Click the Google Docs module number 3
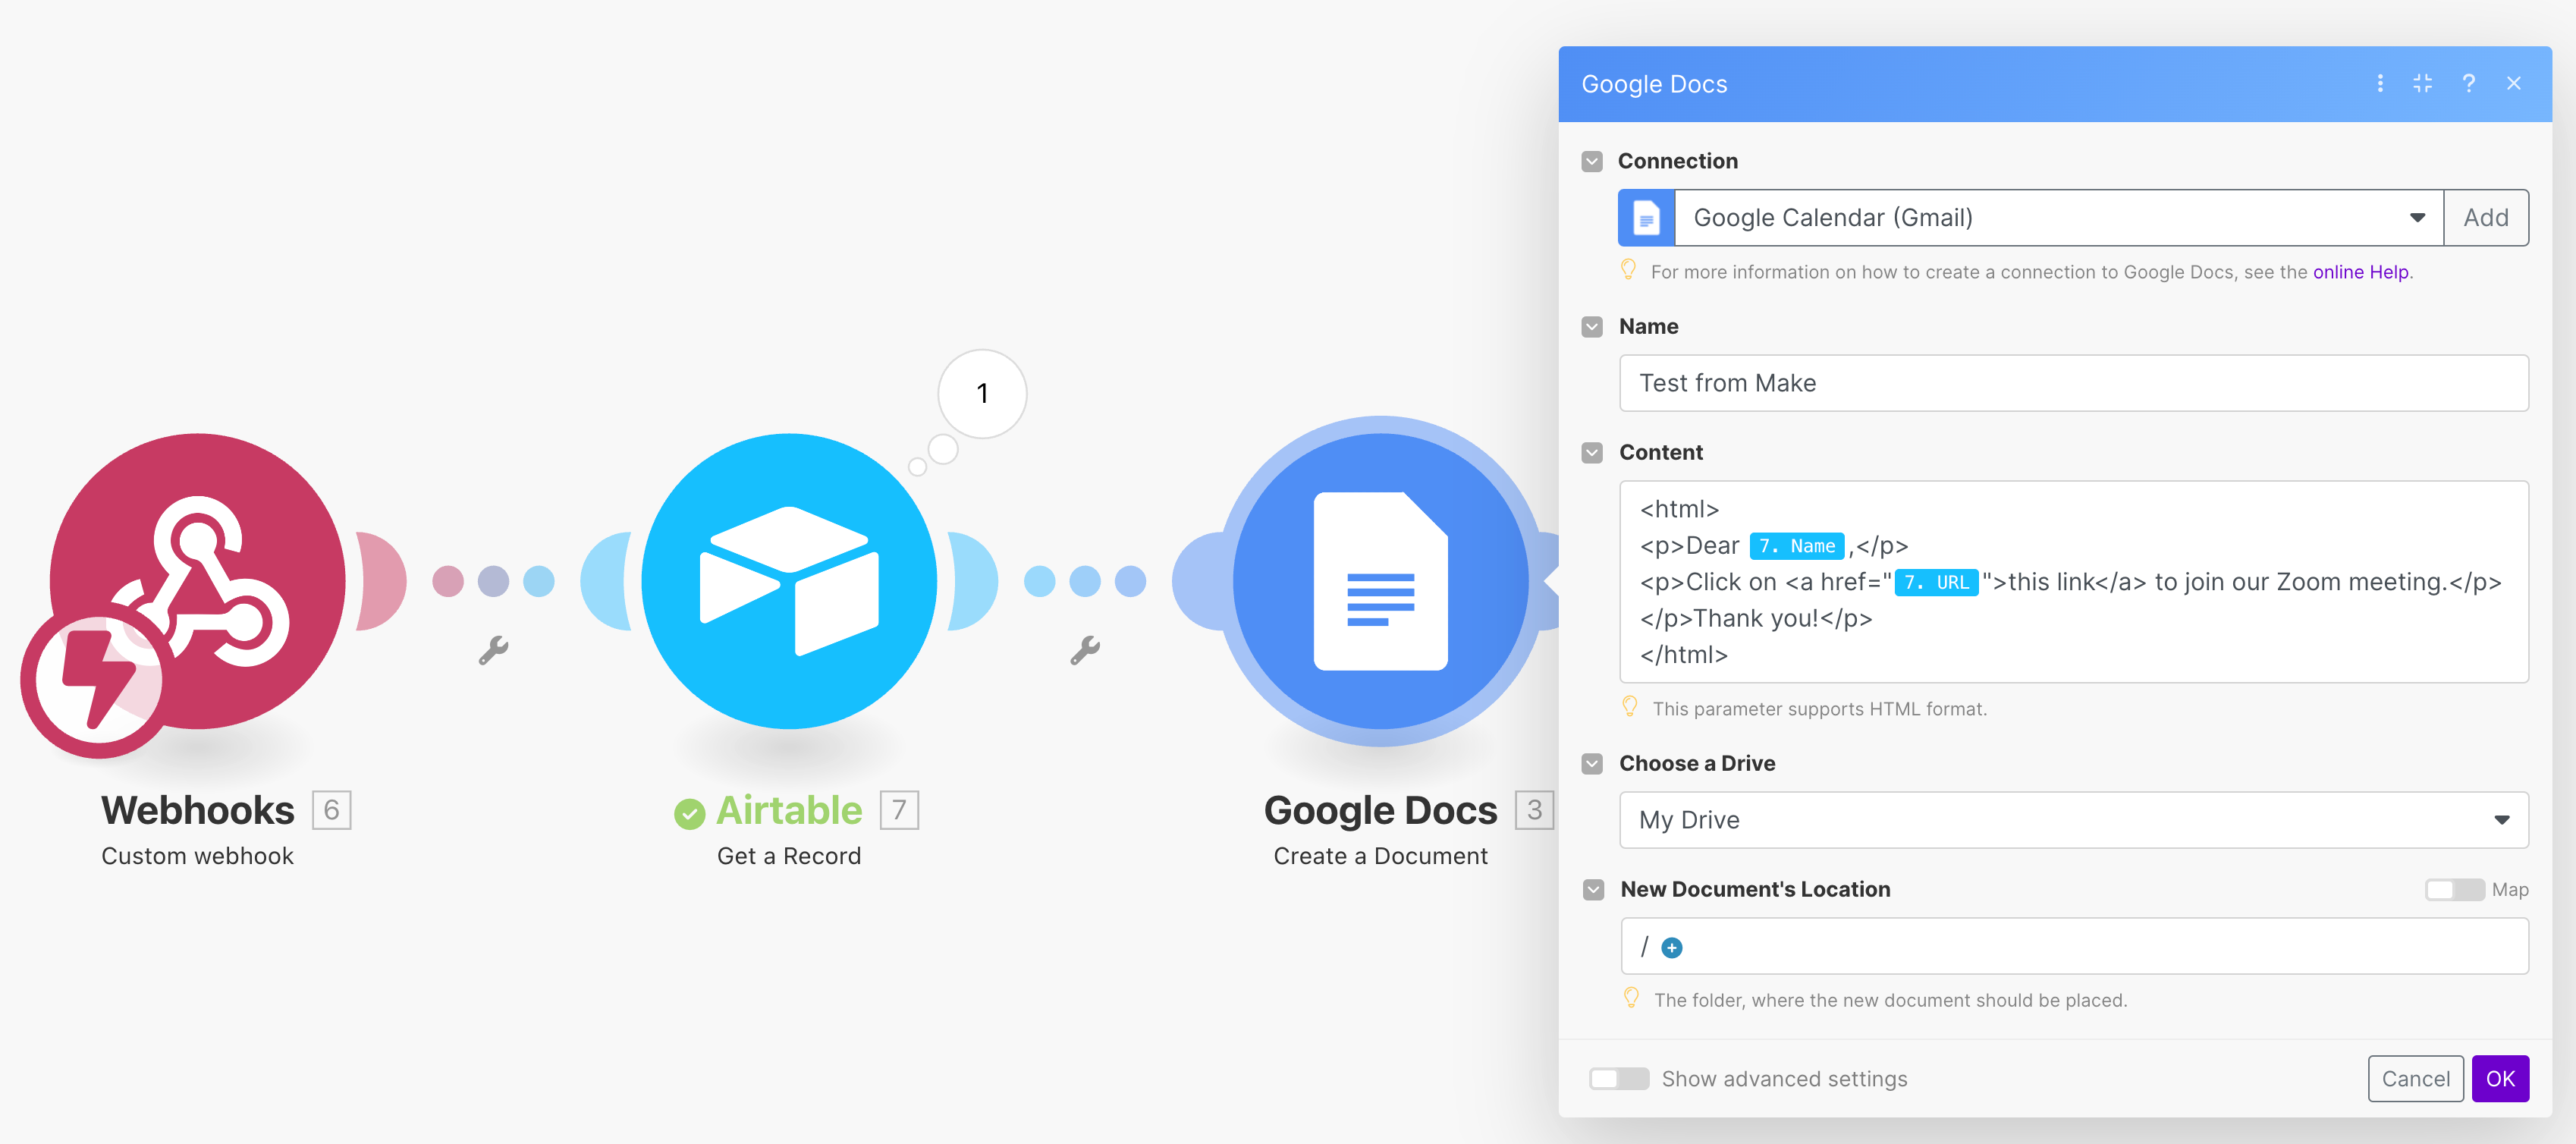This screenshot has height=1144, width=2576. [x=1534, y=809]
